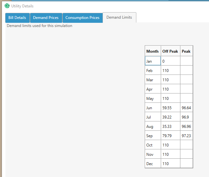Open the Consumption Prices tab
This screenshot has height=177, width=209.
click(82, 18)
